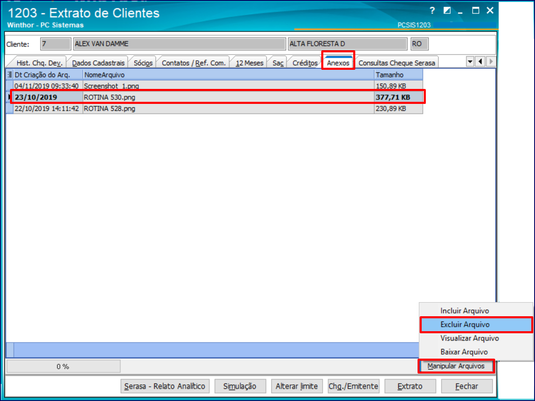
Task: Click the 230,89 KB size cell
Action: [398, 108]
